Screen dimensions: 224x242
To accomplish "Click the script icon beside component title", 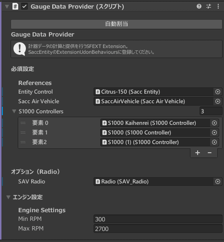I will tap(15, 6).
